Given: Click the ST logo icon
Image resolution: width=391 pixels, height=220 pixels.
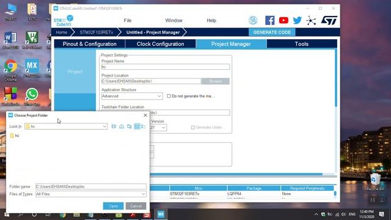Looking at the screenshot, I should (329, 20).
